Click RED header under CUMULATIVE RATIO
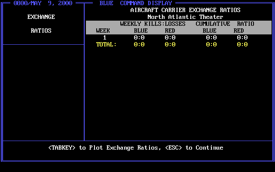275x172 pixels. (239, 31)
